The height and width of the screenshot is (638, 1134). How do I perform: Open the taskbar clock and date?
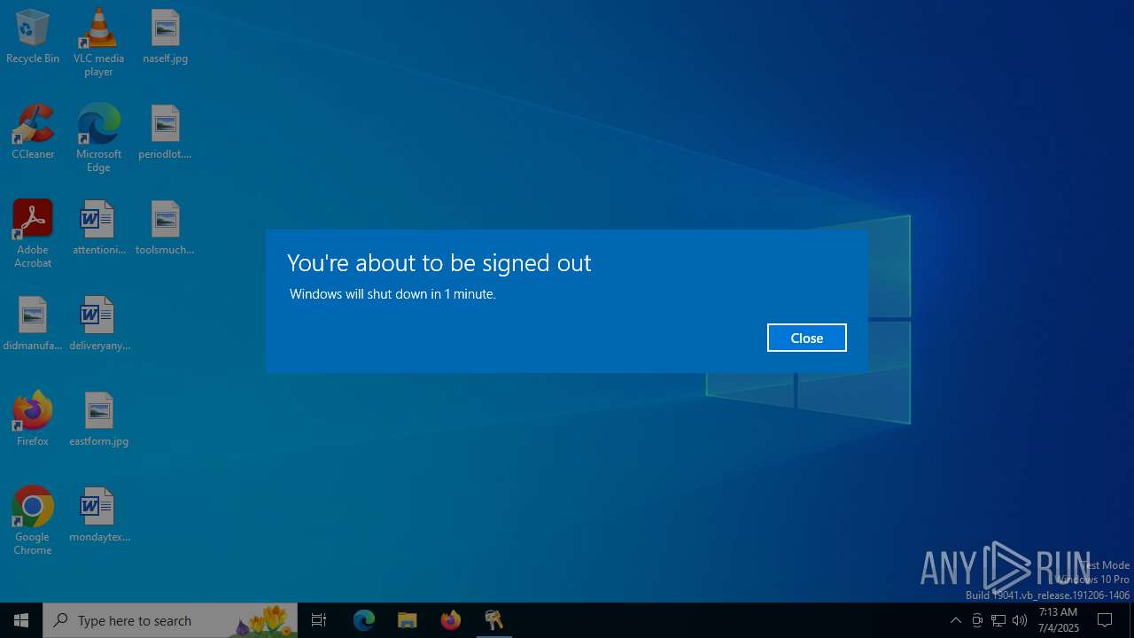tap(1059, 620)
